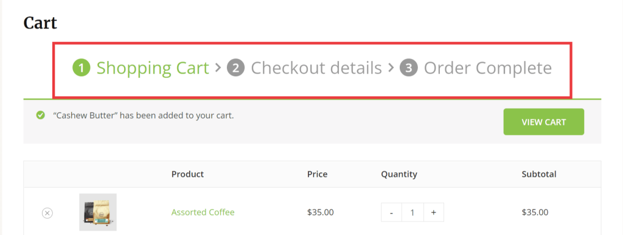Click the green step 1 circle icon
Image resolution: width=623 pixels, height=235 pixels.
pyautogui.click(x=82, y=68)
